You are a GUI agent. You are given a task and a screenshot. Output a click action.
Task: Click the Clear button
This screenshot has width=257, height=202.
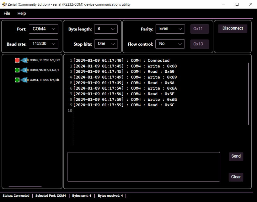(x=236, y=177)
